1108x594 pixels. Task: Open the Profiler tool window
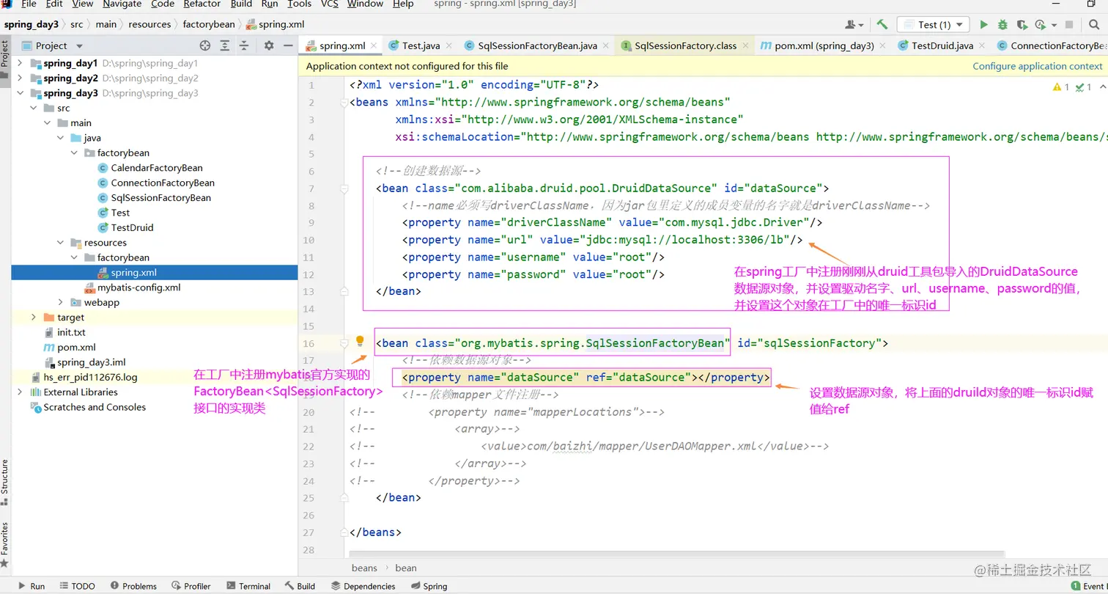191,586
